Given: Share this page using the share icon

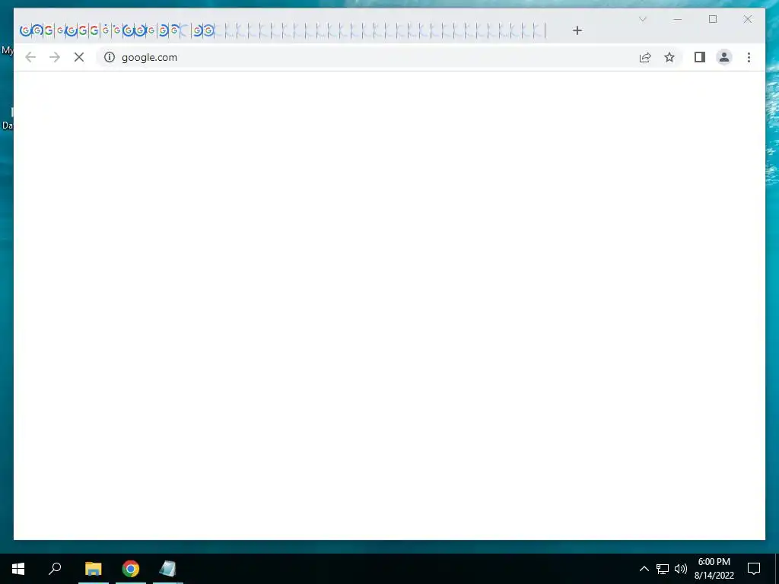Looking at the screenshot, I should 645,57.
